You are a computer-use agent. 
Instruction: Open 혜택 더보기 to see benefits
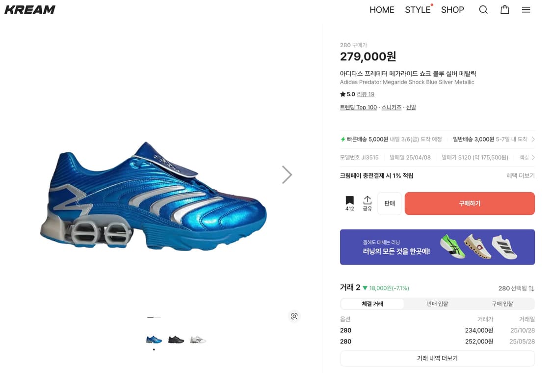pos(520,175)
